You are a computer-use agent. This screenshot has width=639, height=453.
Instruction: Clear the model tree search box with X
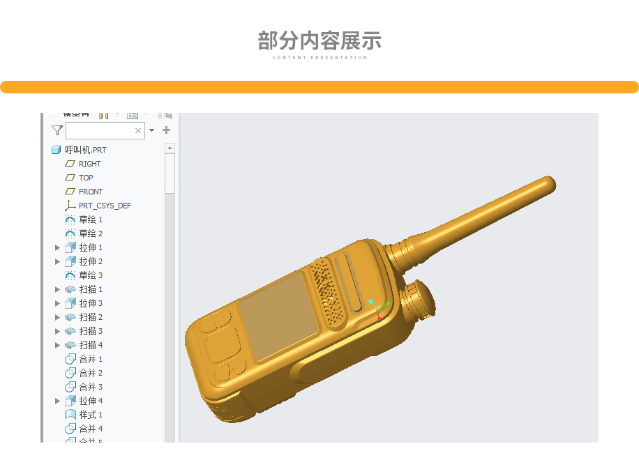(138, 130)
